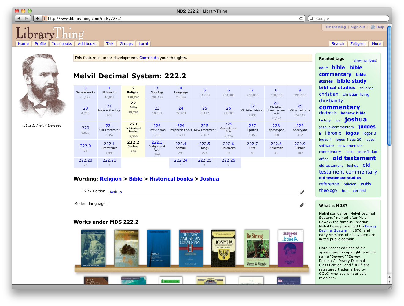Open the Search tab
The image size is (404, 306).
point(338,43)
